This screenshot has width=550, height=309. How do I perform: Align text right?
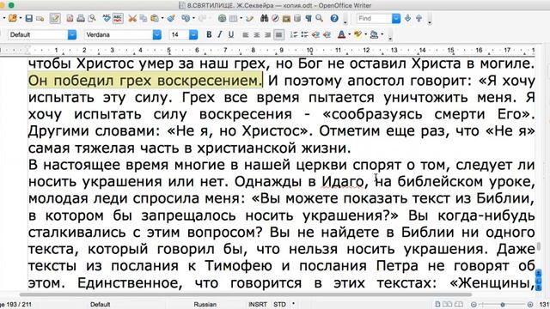(x=267, y=34)
